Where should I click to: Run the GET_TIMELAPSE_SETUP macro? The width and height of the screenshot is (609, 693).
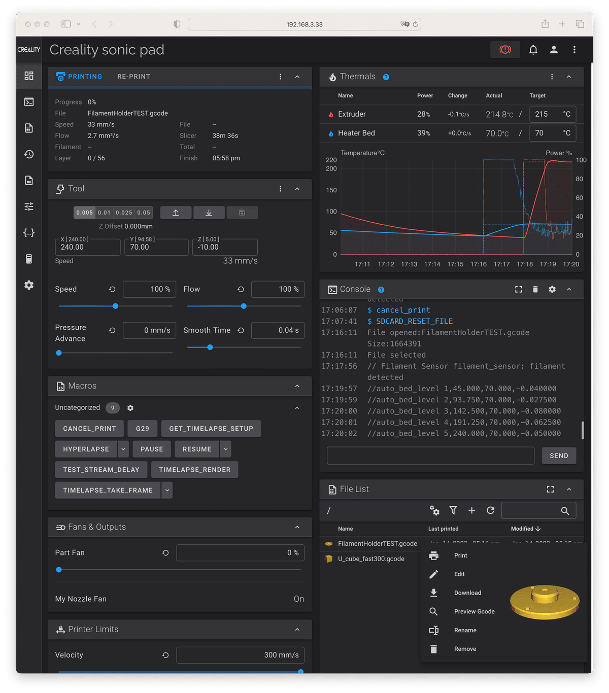(211, 429)
